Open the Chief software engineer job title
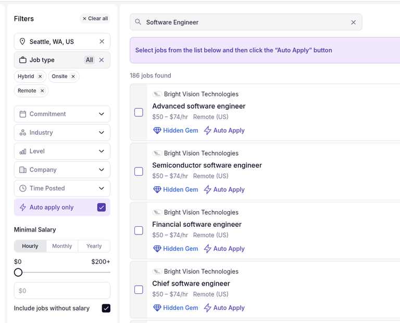 coord(191,283)
